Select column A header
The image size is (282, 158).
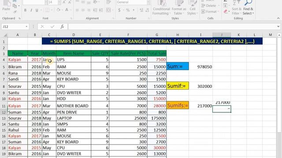(x=18, y=35)
